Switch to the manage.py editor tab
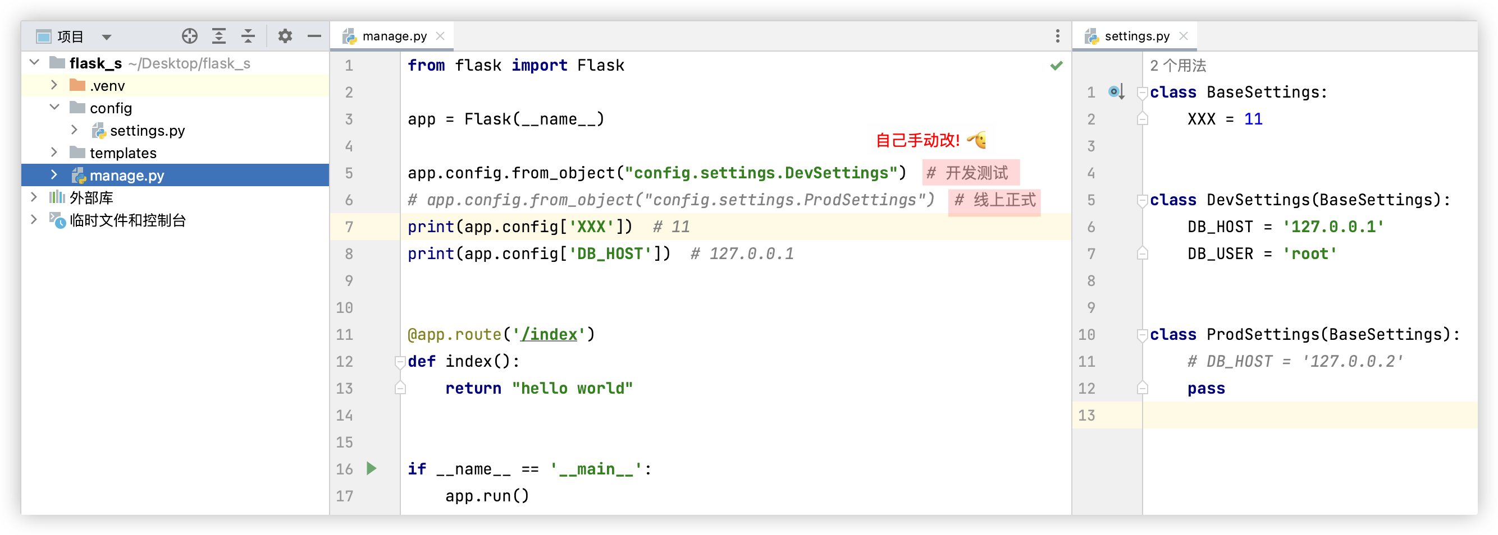 click(x=394, y=36)
